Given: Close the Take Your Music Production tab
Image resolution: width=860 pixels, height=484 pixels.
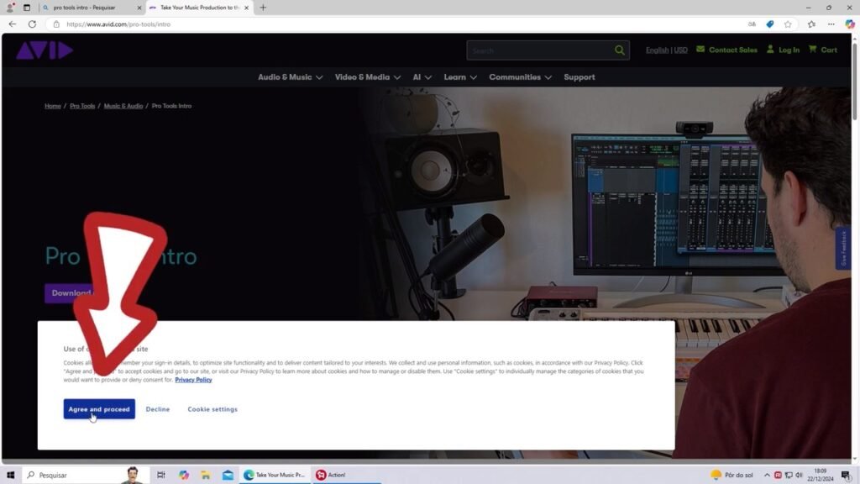Looking at the screenshot, I should (246, 8).
